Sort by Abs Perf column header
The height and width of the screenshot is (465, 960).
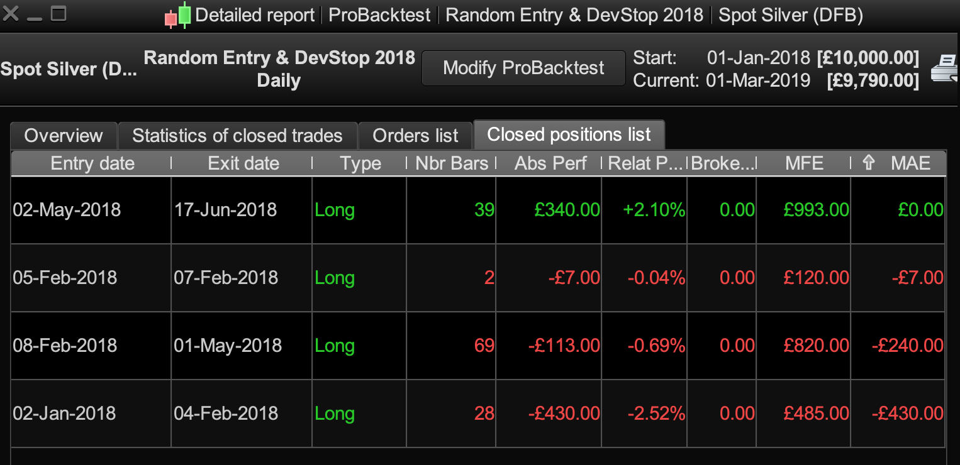tap(550, 163)
